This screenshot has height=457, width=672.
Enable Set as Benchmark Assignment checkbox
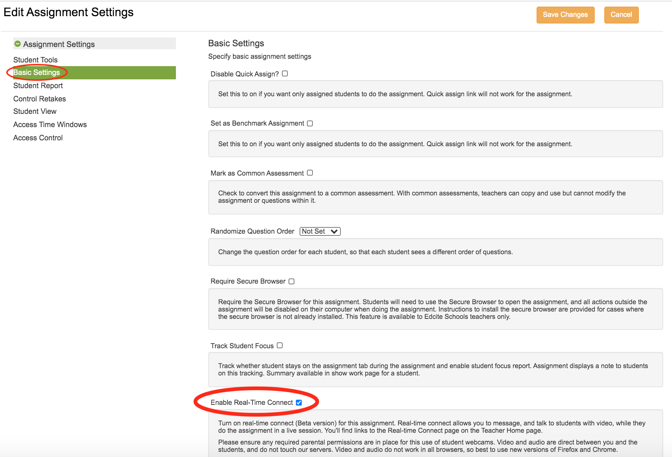tap(310, 123)
